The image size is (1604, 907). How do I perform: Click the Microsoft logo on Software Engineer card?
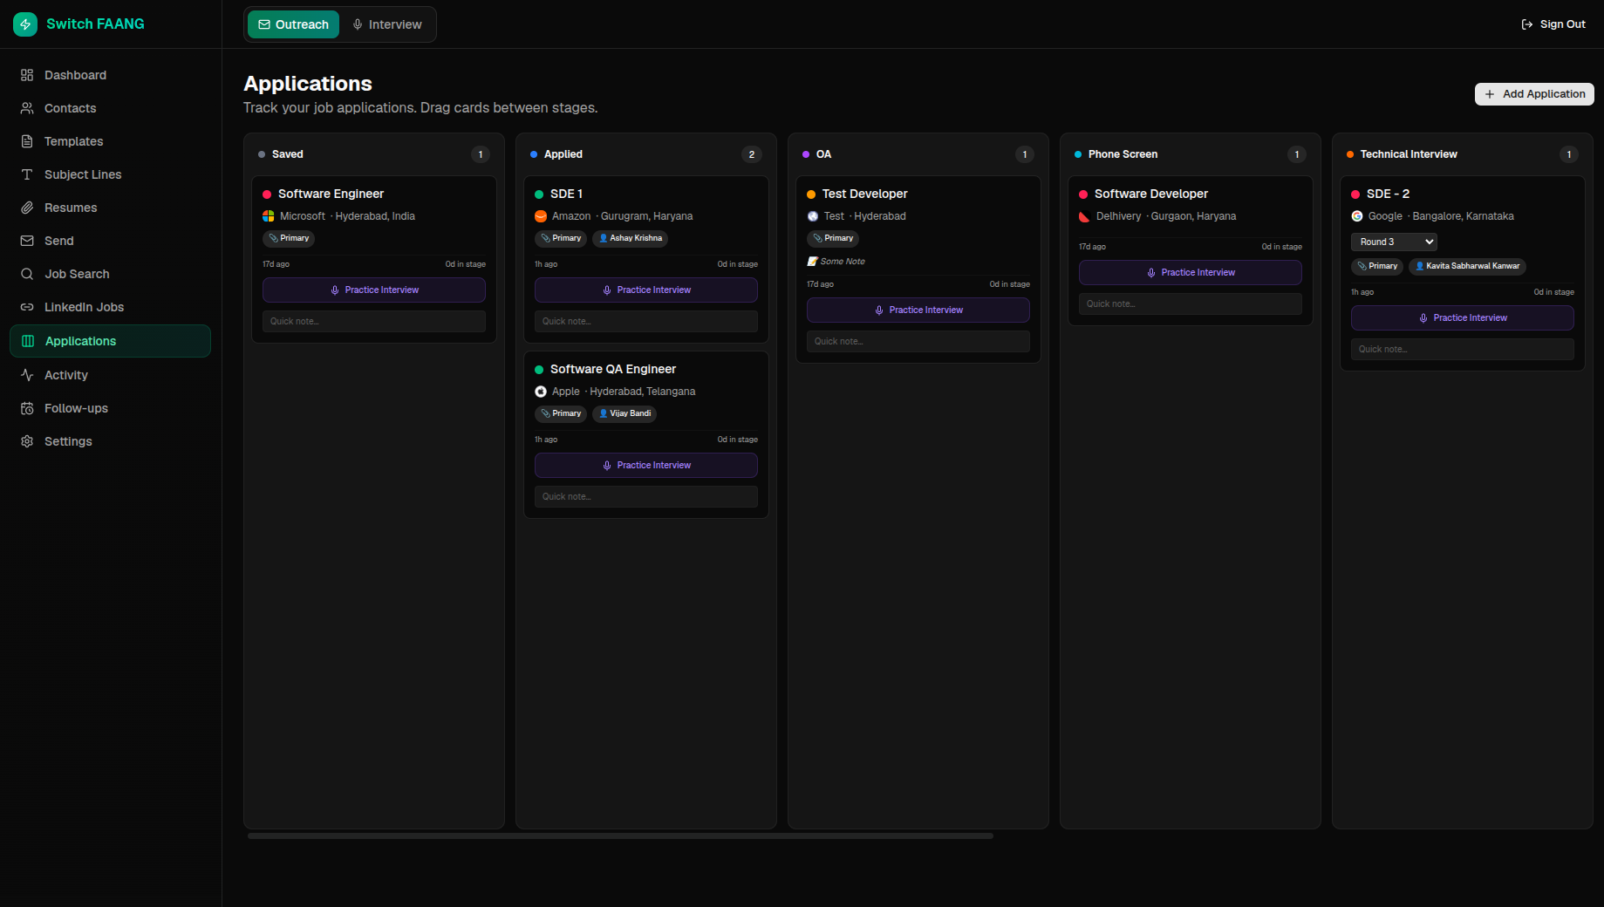tap(269, 216)
